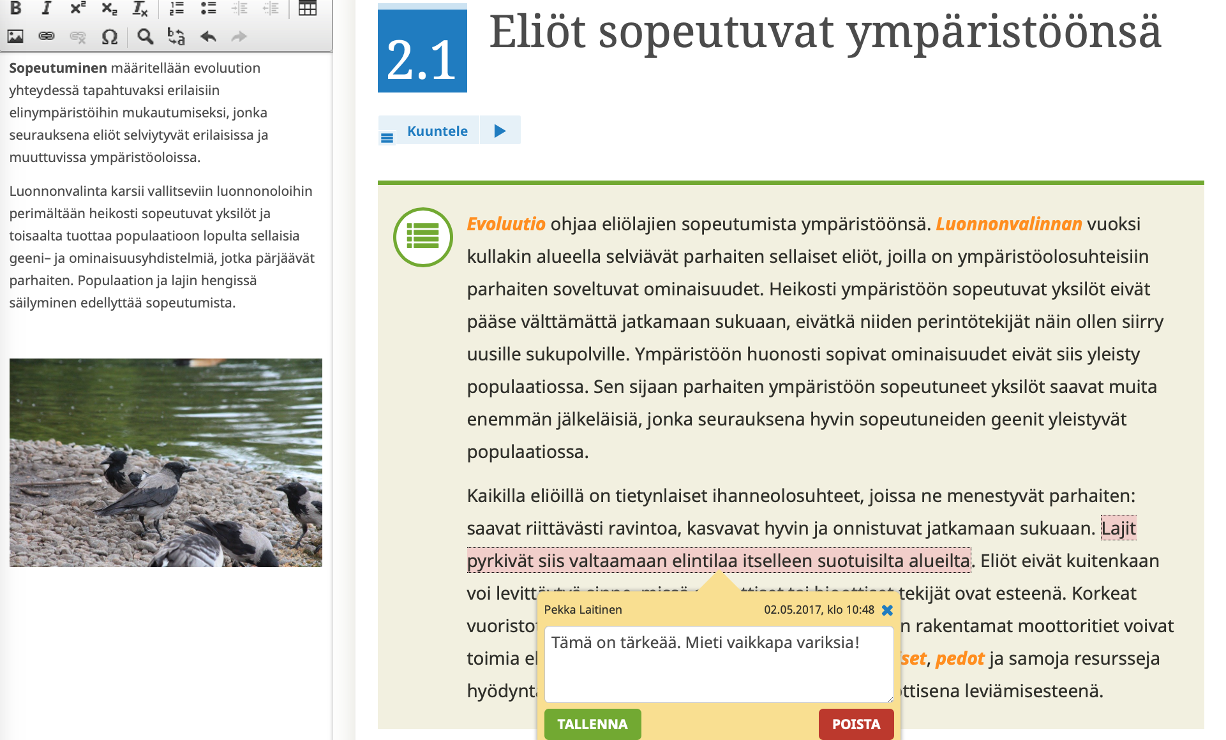Save comment with TALLENNA button
The image size is (1226, 740).
coord(592,724)
